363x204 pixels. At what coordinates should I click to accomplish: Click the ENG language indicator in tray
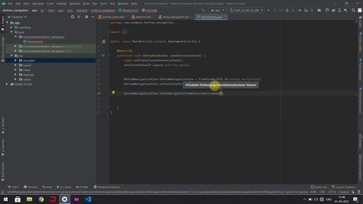[329, 199]
